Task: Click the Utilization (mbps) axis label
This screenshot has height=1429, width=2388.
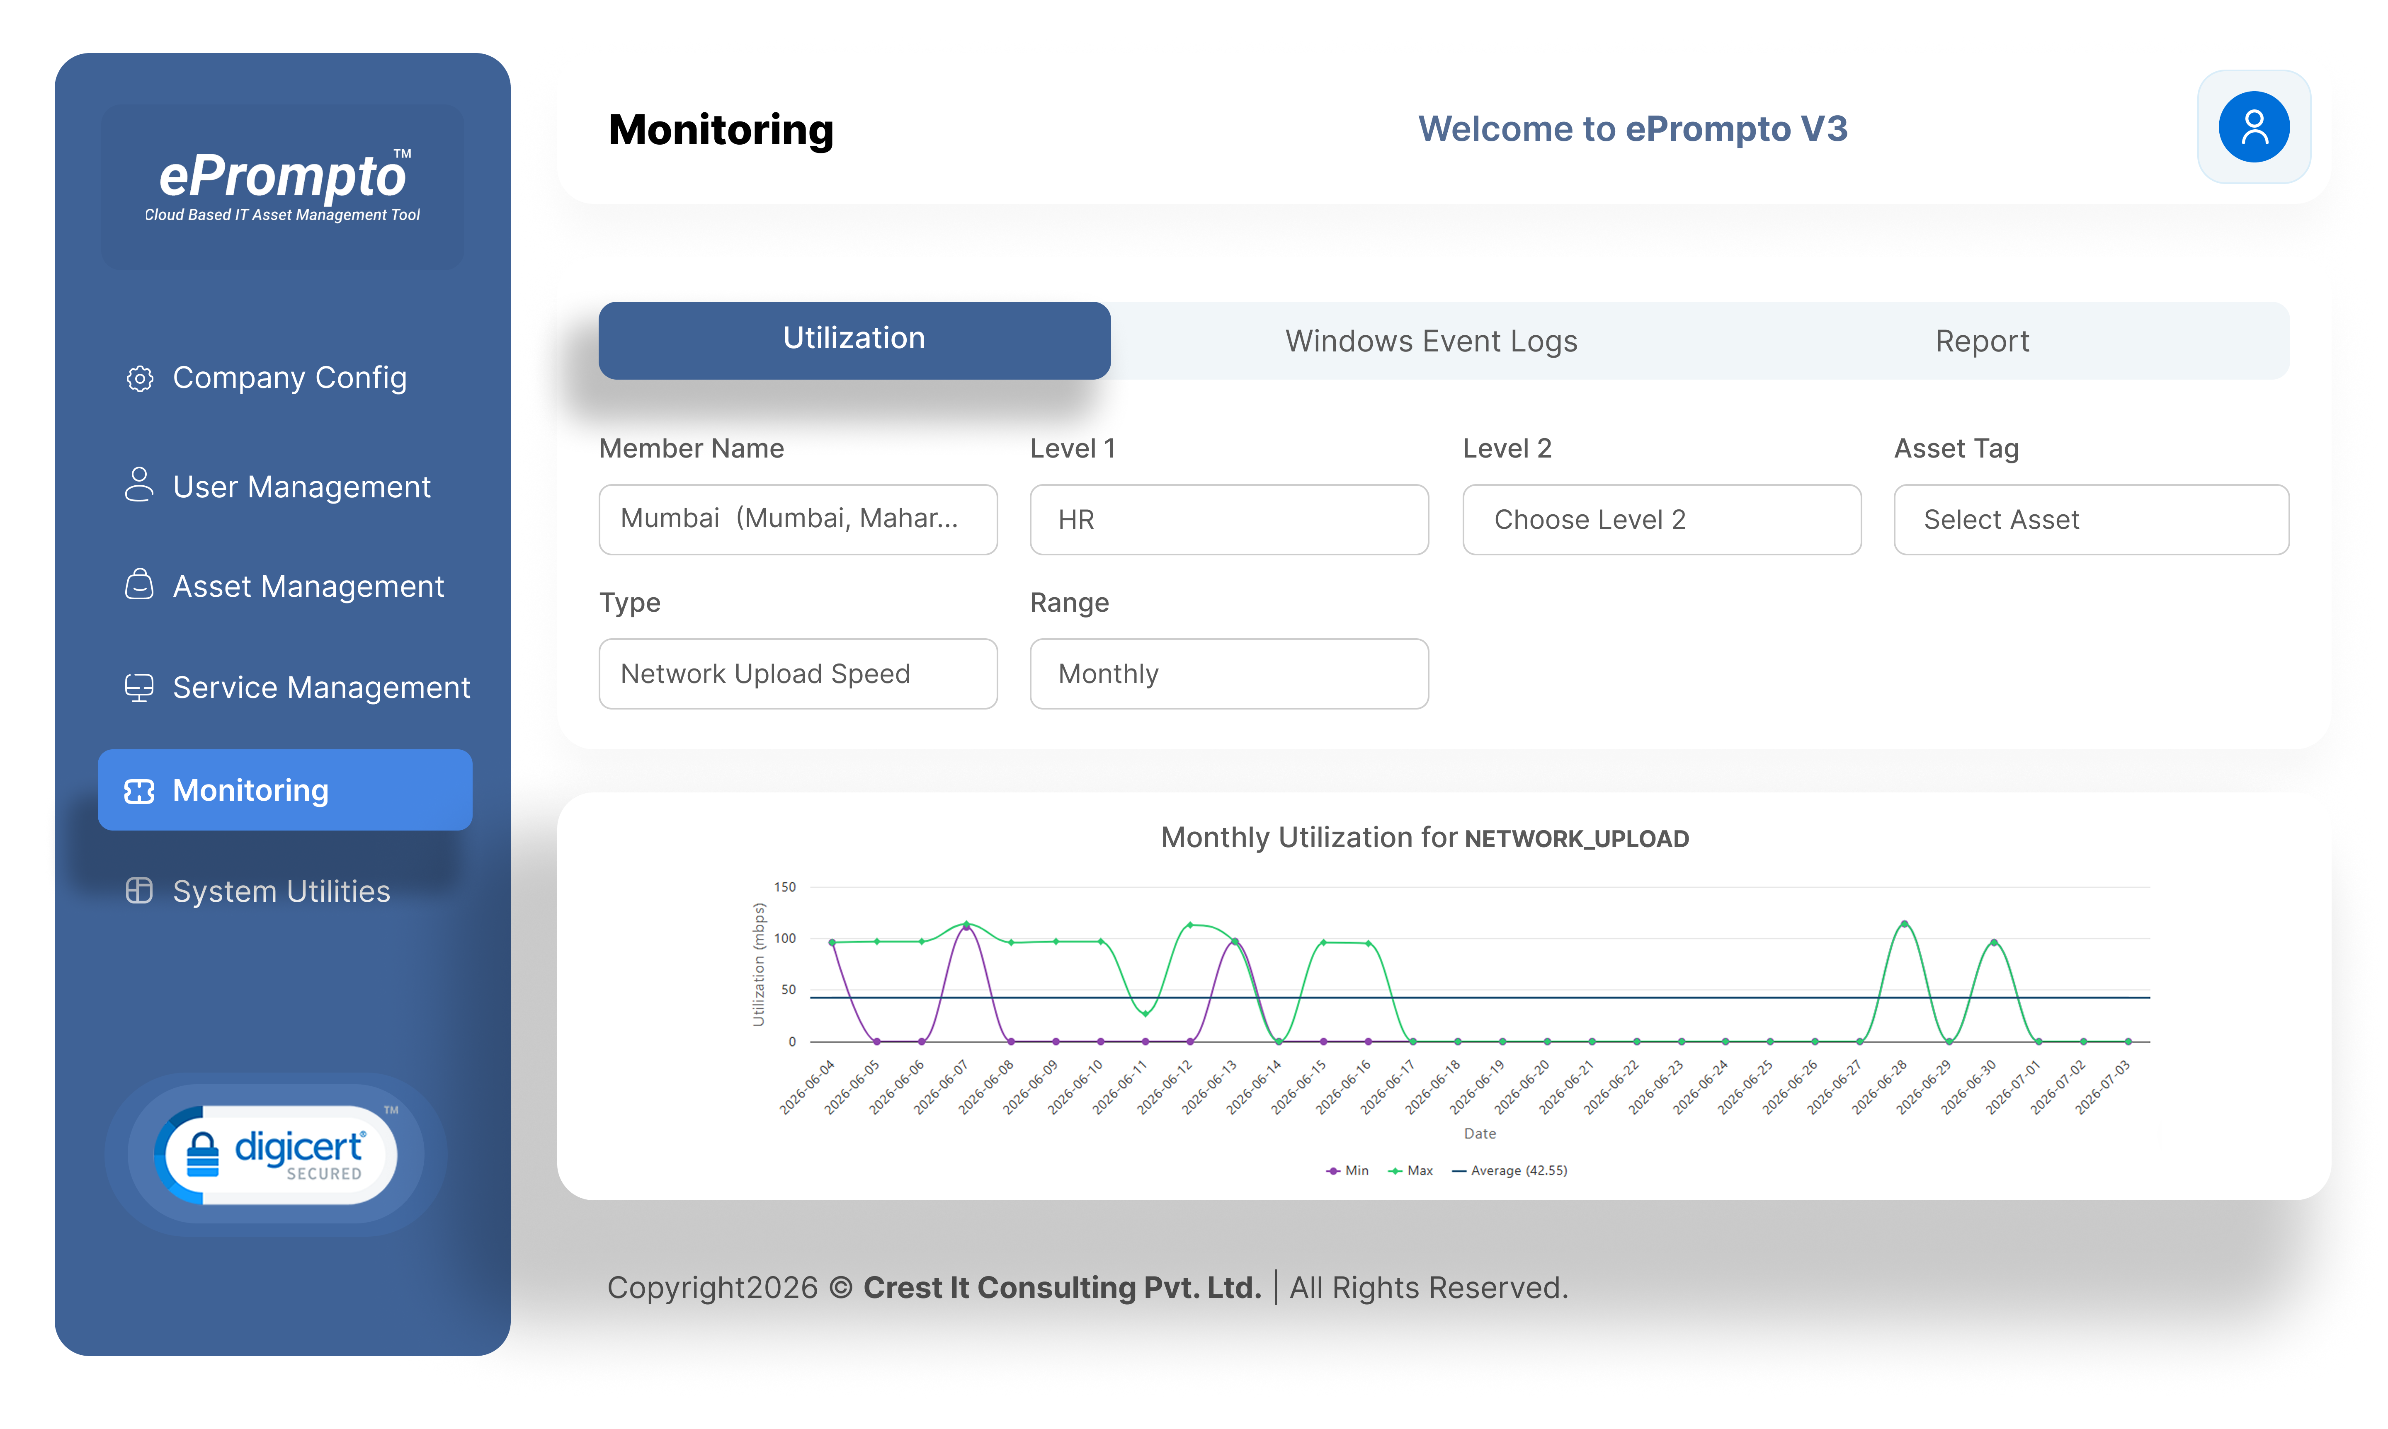Action: (x=758, y=965)
